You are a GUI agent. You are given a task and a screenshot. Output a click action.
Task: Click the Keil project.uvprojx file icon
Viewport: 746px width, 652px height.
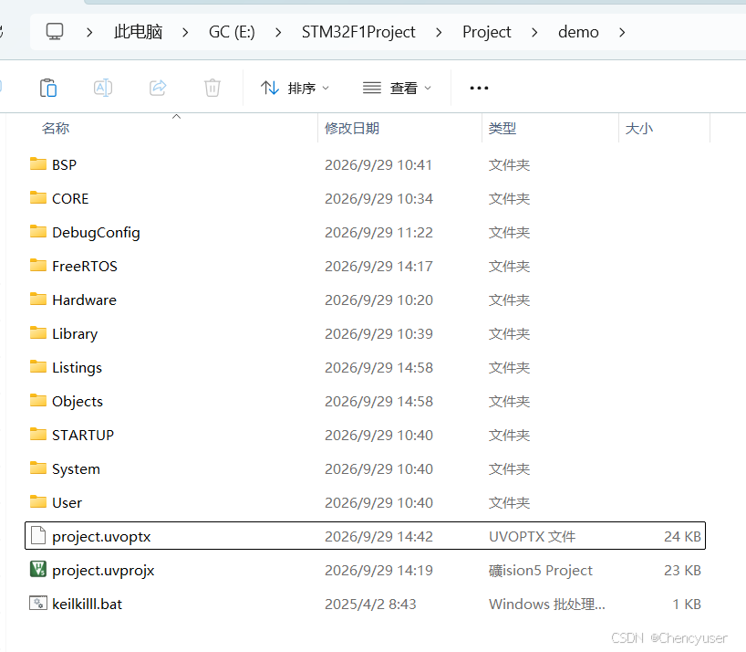pyautogui.click(x=38, y=570)
